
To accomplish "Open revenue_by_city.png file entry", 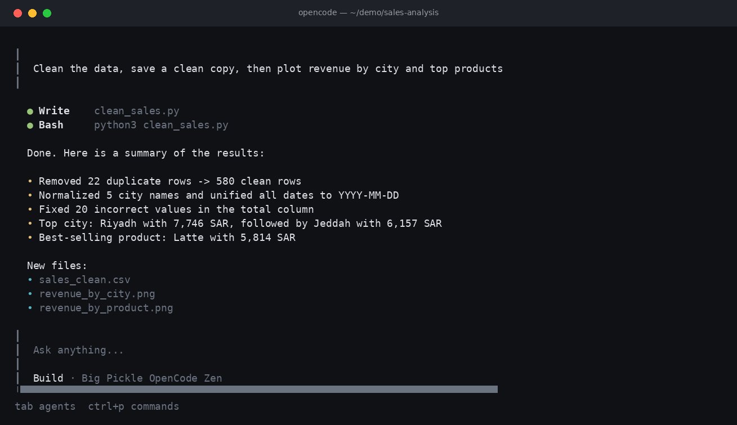I will click(97, 294).
